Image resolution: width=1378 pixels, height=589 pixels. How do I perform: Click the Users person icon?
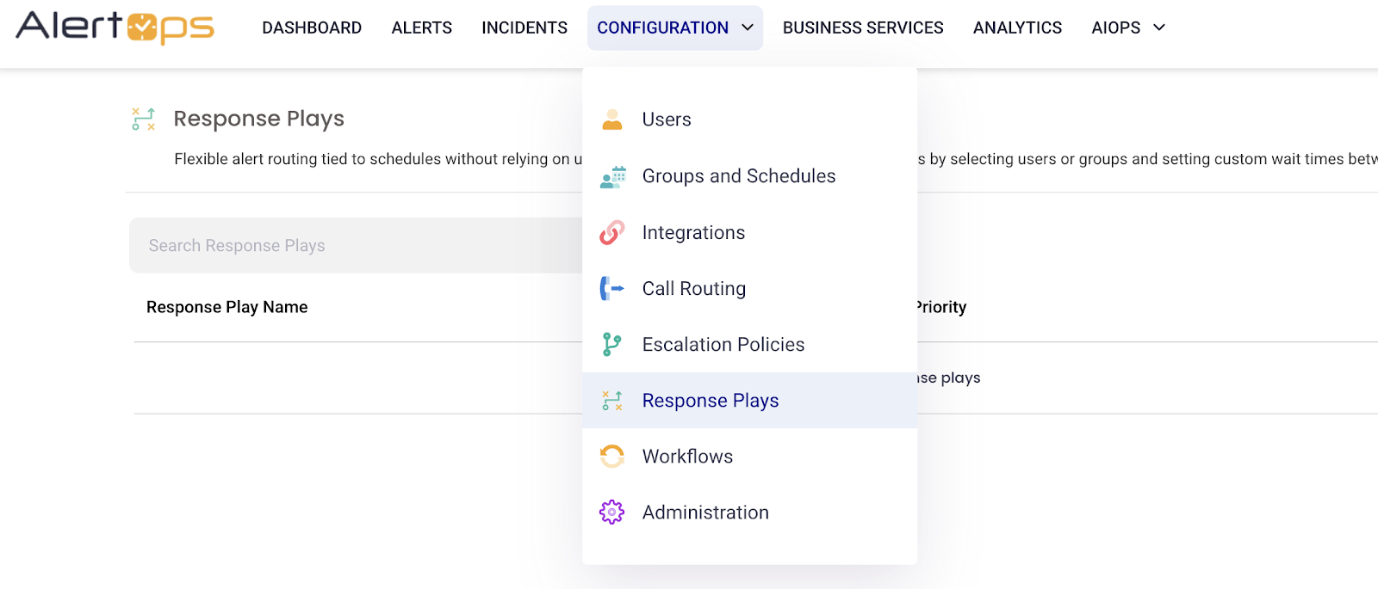coord(612,120)
